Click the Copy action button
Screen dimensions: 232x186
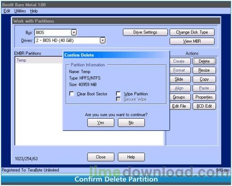point(204,79)
